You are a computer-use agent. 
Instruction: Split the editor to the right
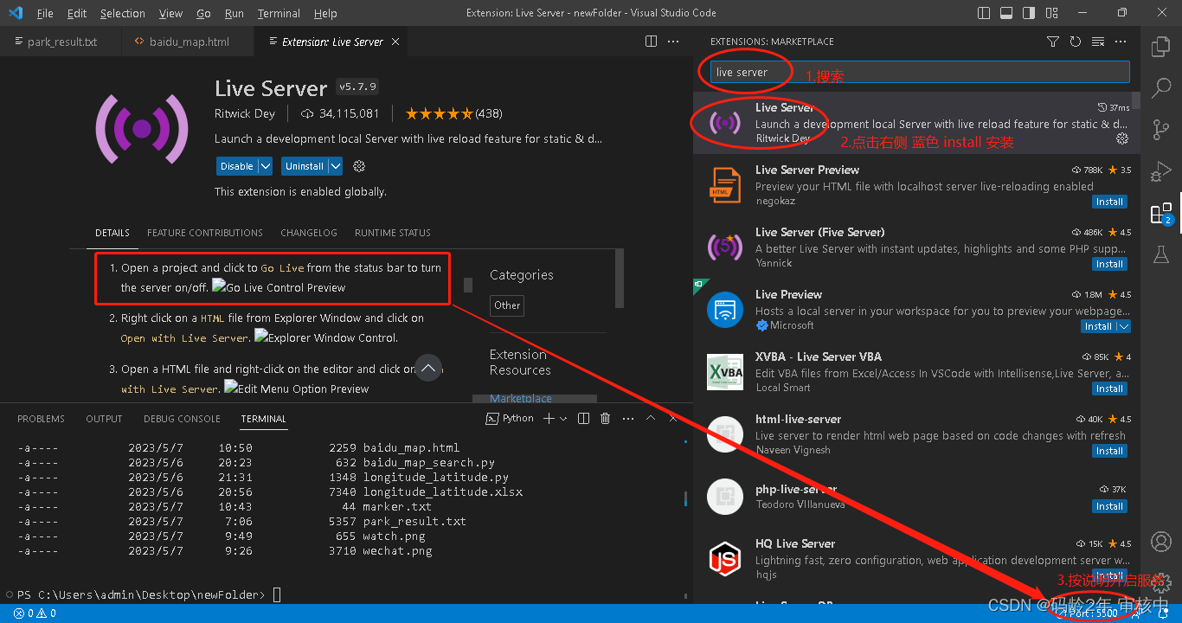652,42
